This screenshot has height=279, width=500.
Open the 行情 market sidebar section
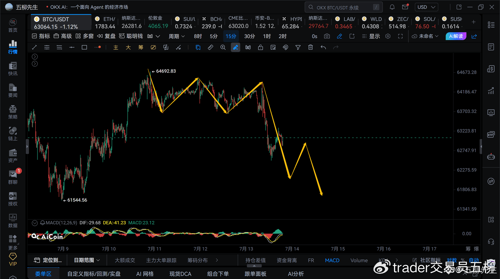click(13, 47)
